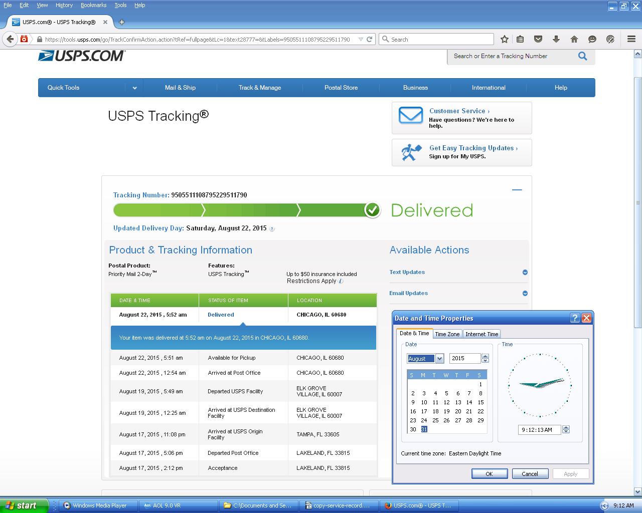Click the info icon next to Restrictions Apply
The height and width of the screenshot is (513, 642).
pyautogui.click(x=341, y=281)
